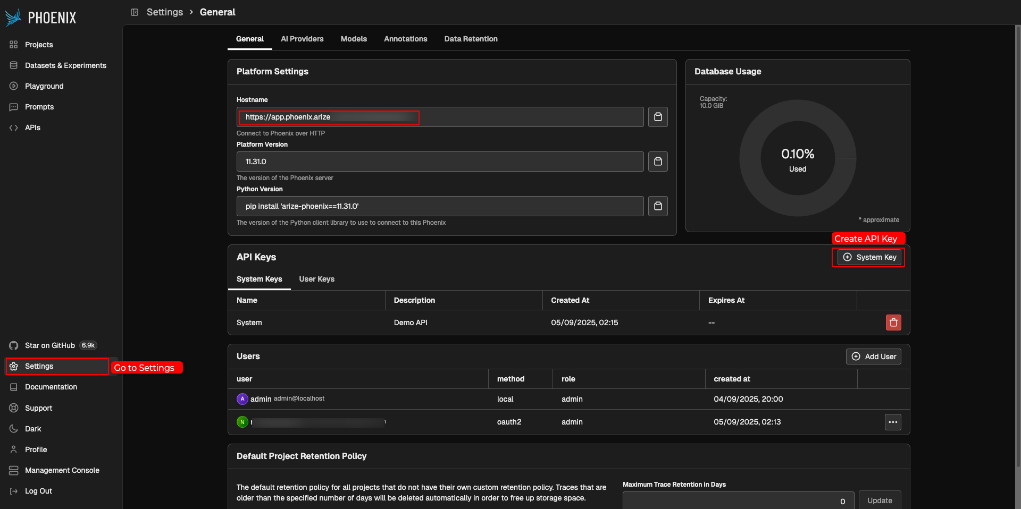Screen dimensions: 1021x509
Task: Click the Phoenix logo
Action: (41, 18)
